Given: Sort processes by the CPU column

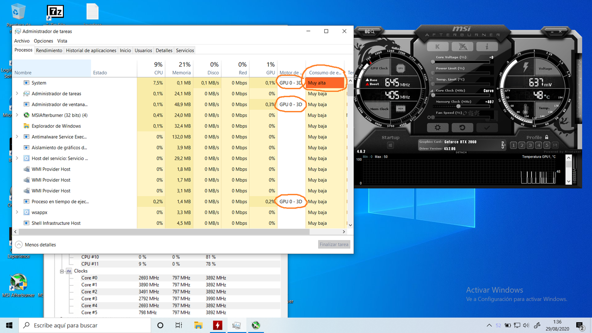Looking at the screenshot, I should coord(151,68).
